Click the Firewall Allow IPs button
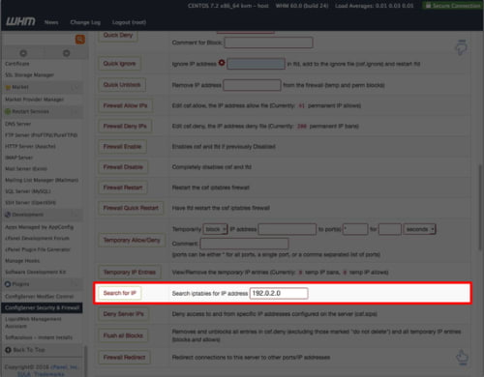This screenshot has width=484, height=377. pyautogui.click(x=125, y=105)
